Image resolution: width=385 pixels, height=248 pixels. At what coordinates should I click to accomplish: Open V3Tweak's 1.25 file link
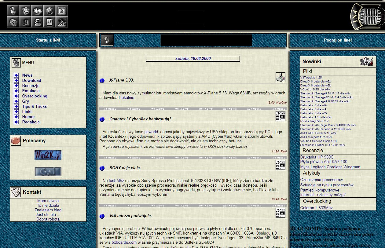click(311, 78)
